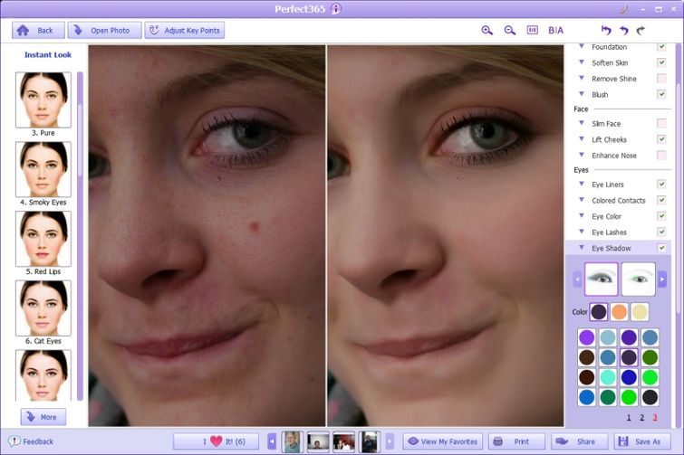Screen dimensions: 684x455
Task: Click the Open Photo button
Action: (104, 30)
